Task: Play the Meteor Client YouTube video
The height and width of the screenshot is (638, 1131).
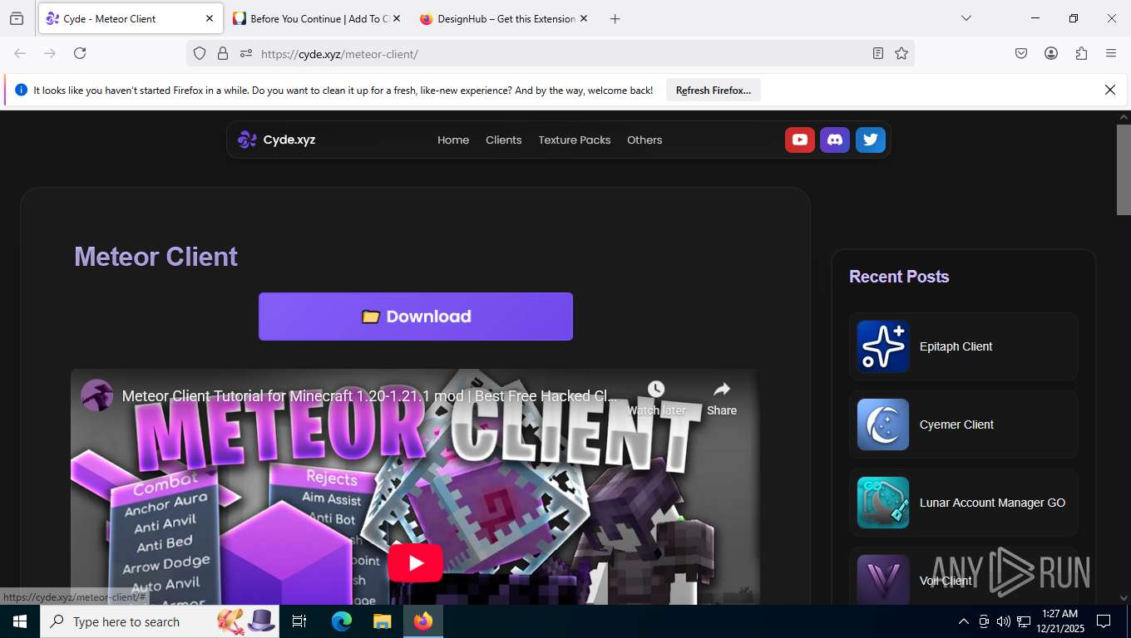Action: click(415, 563)
